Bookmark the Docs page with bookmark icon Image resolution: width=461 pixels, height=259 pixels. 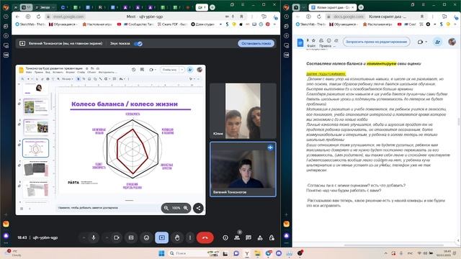(x=422, y=17)
